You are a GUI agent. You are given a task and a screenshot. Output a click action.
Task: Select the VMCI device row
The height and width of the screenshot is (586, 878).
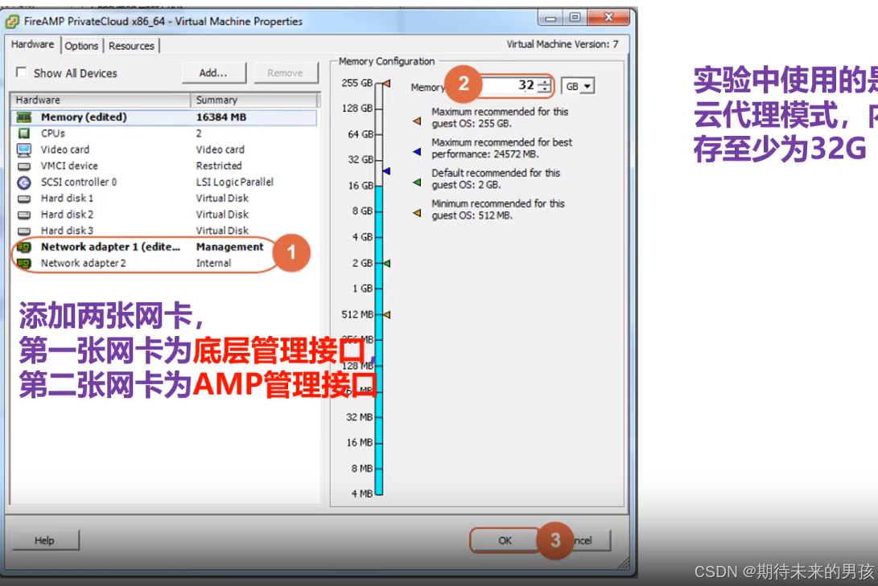163,166
